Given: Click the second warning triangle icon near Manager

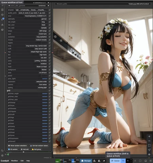Looking at the screenshot, I should tap(99, 161).
